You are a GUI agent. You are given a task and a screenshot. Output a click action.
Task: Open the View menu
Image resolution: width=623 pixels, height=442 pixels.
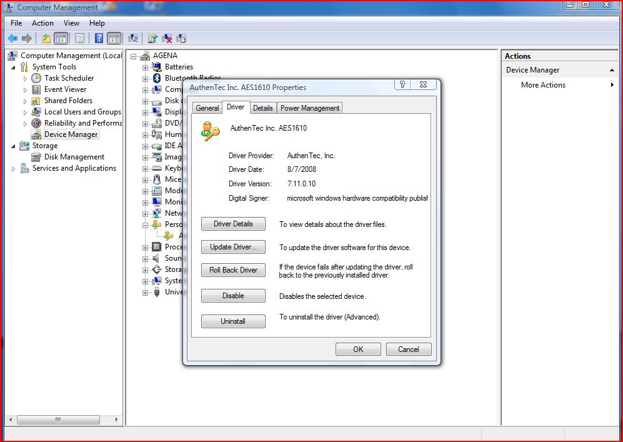[71, 23]
